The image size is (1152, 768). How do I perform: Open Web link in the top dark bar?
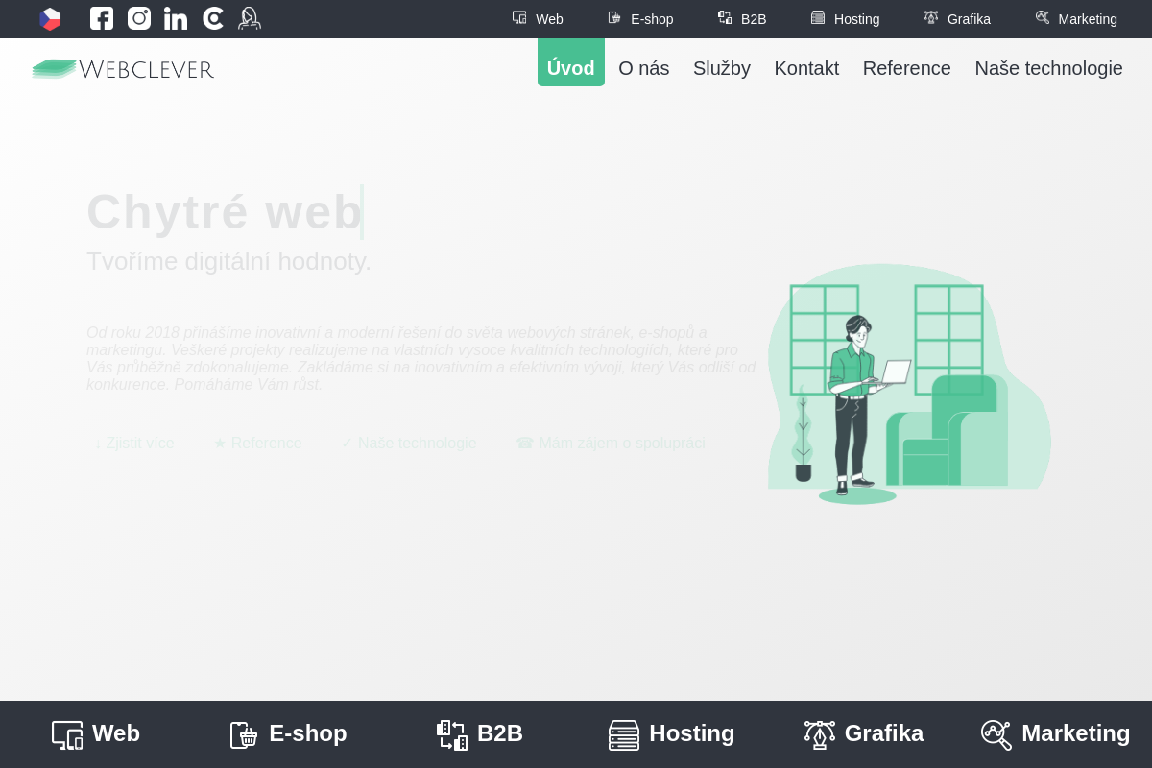pyautogui.click(x=538, y=18)
